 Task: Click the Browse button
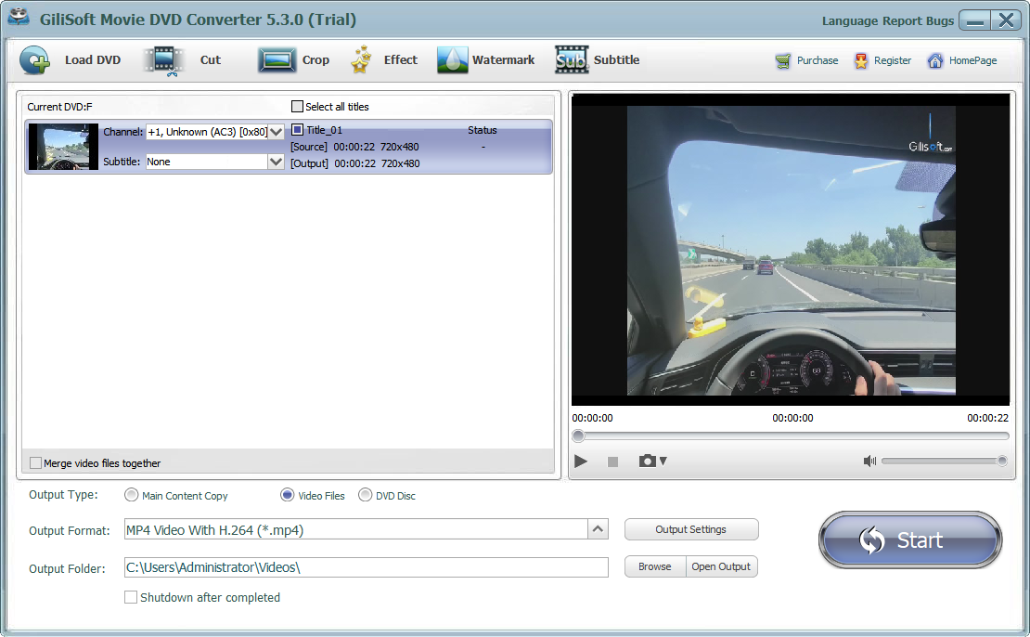click(655, 566)
